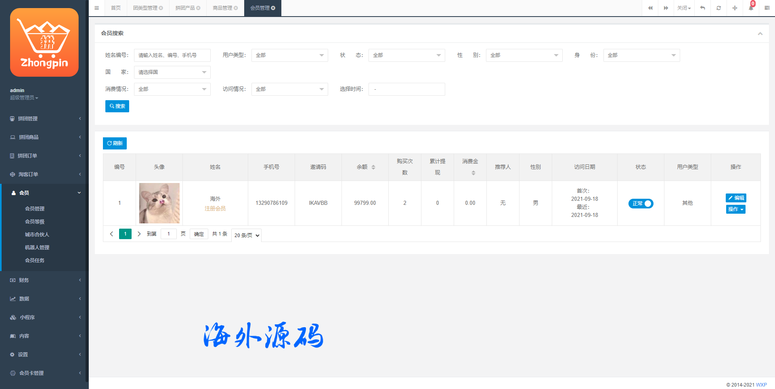The image size is (775, 389).
Task: Click the back arrow icon in top bar
Action: [703, 8]
